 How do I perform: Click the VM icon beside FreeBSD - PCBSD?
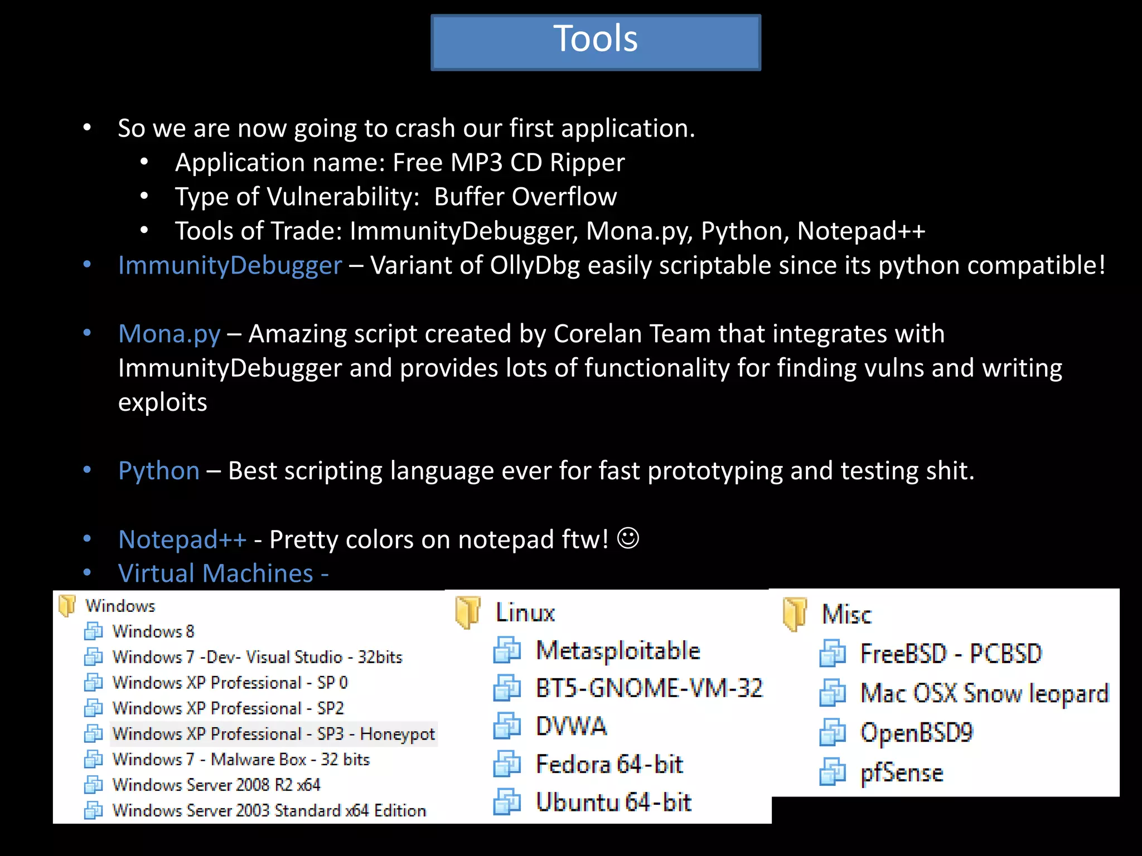click(833, 654)
